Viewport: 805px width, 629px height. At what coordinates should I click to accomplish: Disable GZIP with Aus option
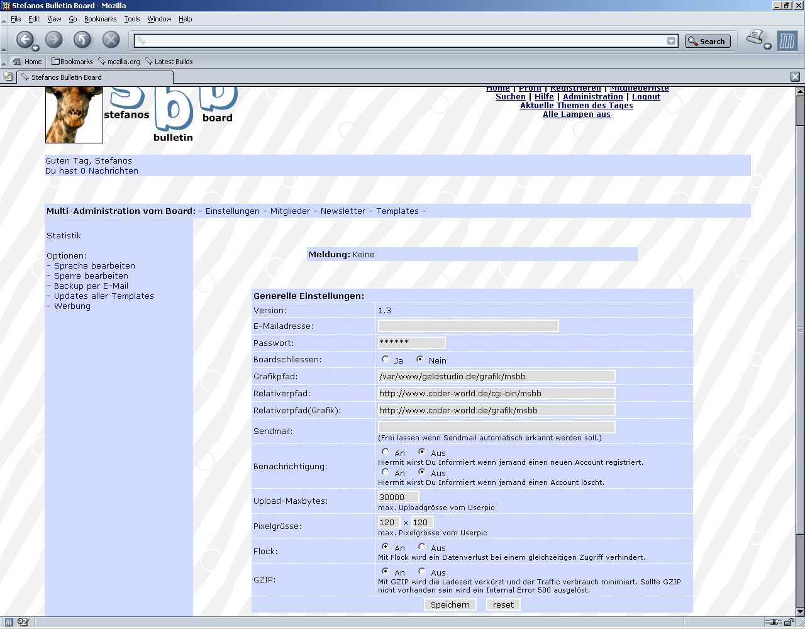(422, 571)
